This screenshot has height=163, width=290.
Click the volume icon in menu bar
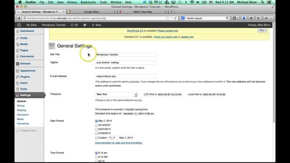tap(198, 2)
